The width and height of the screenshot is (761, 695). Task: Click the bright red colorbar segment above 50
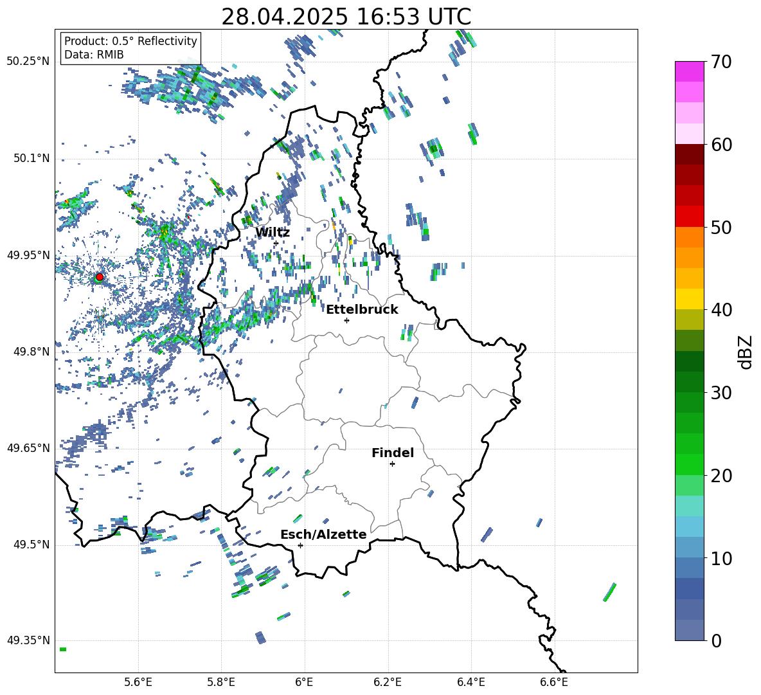click(690, 217)
